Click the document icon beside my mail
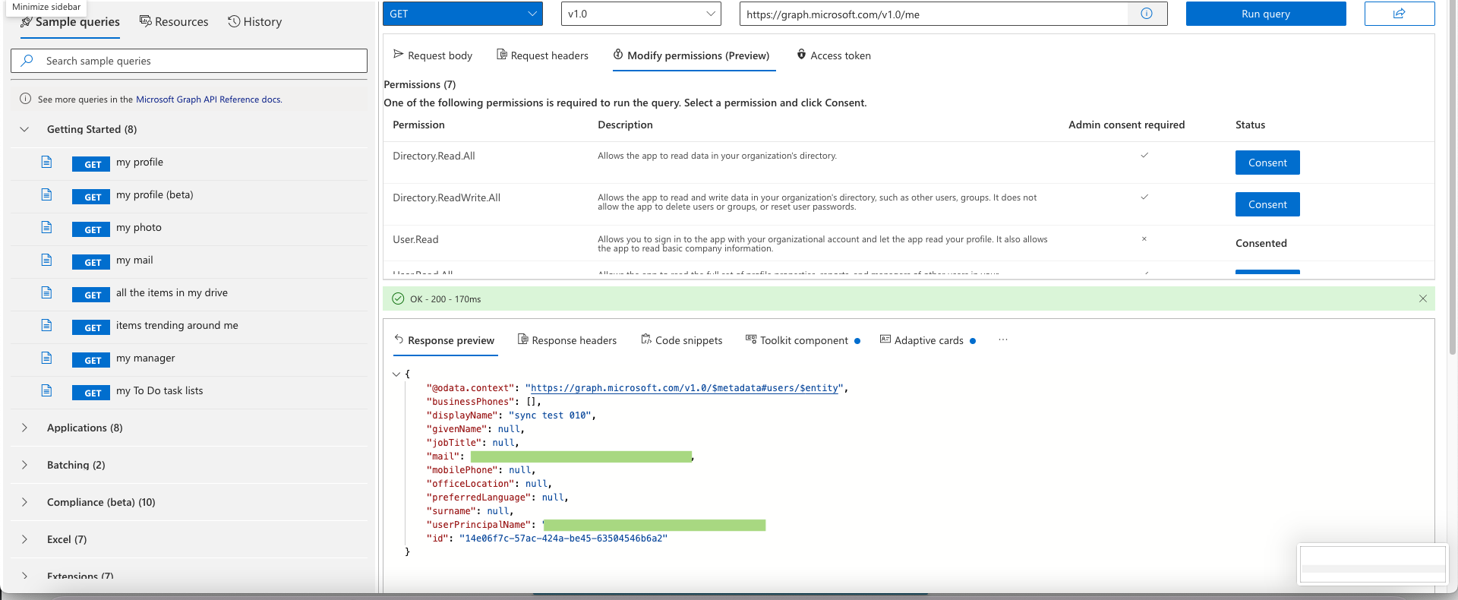Image resolution: width=1458 pixels, height=600 pixels. pos(46,260)
